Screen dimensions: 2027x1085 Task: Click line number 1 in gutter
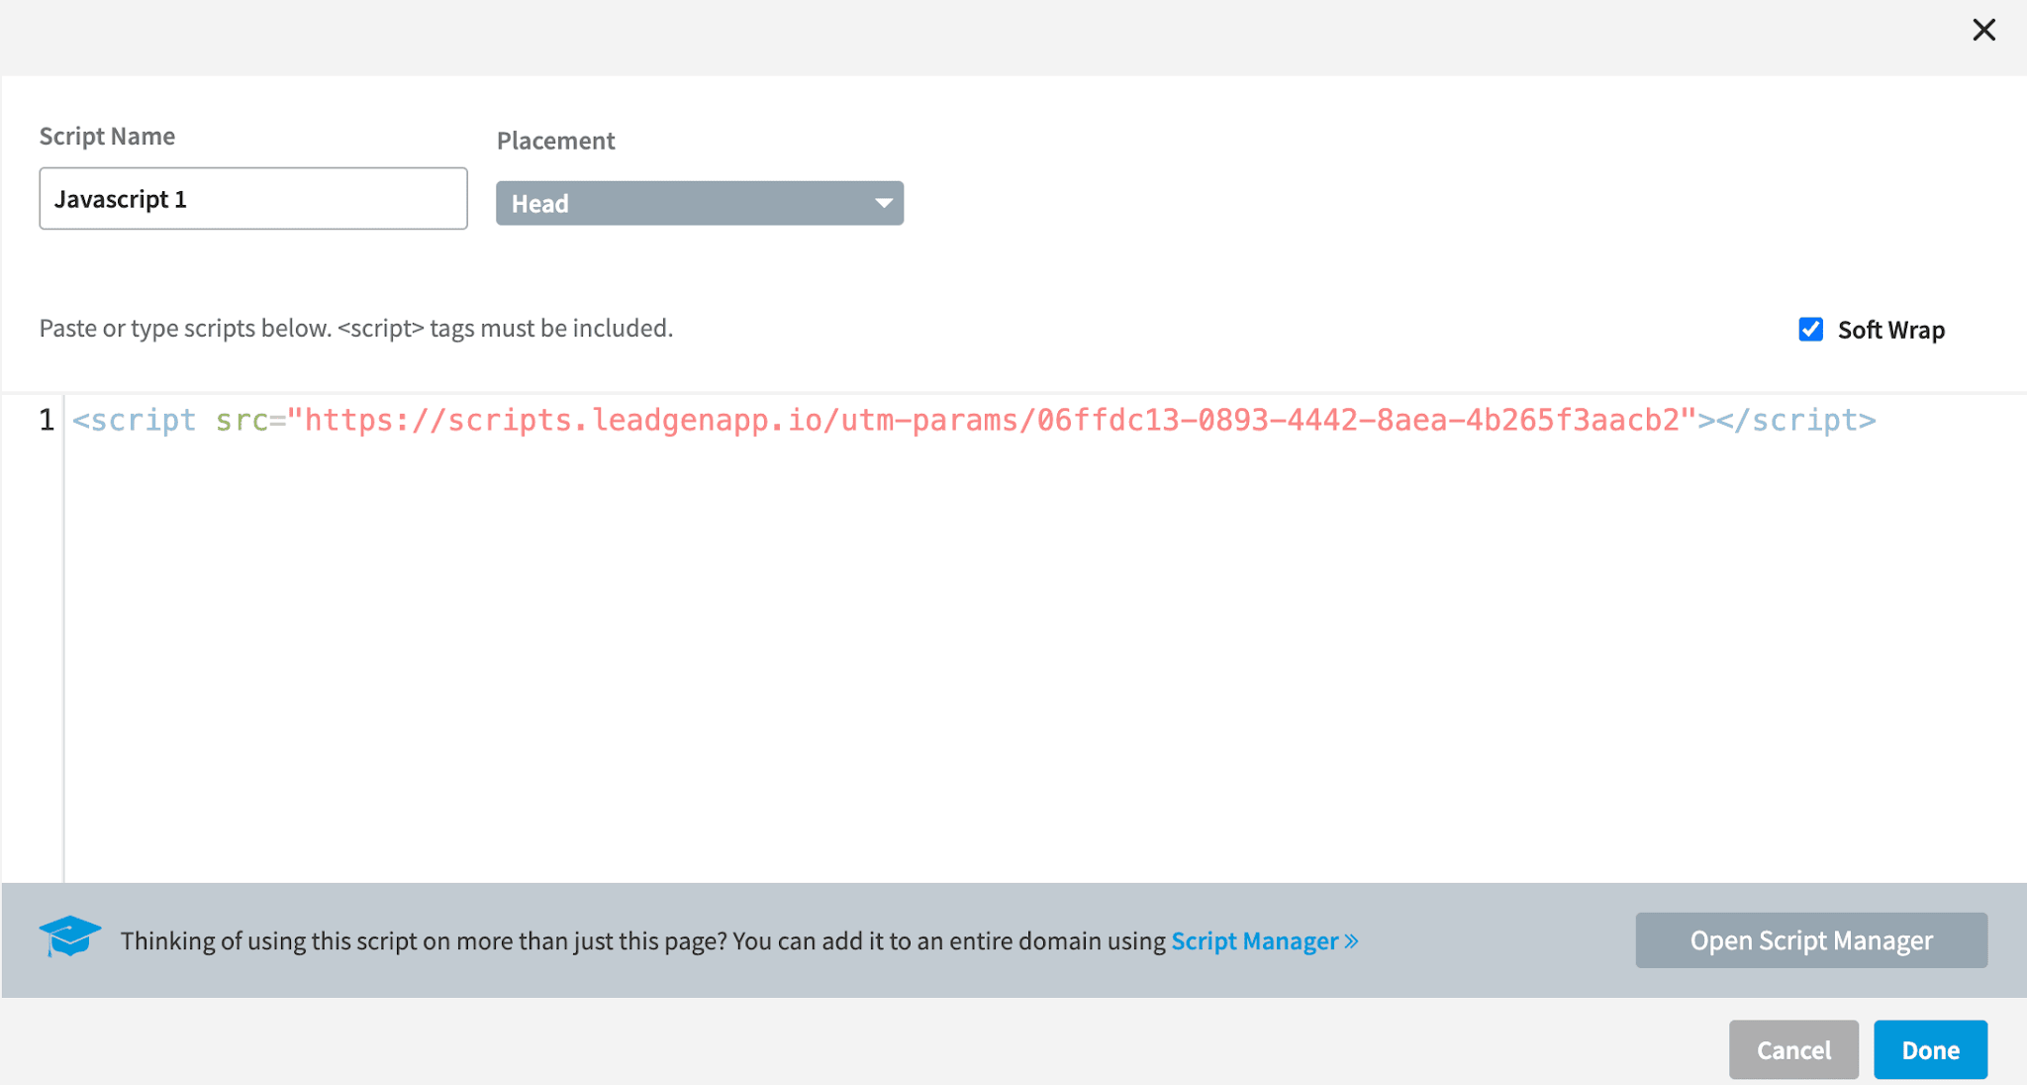coord(47,420)
